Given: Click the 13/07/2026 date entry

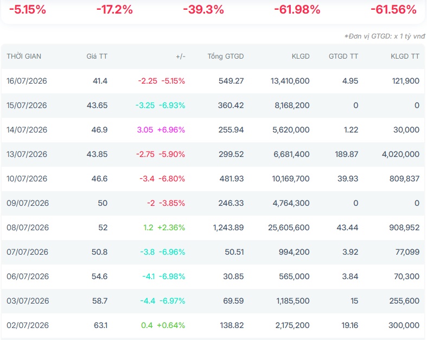Looking at the screenshot, I should pos(27,154).
